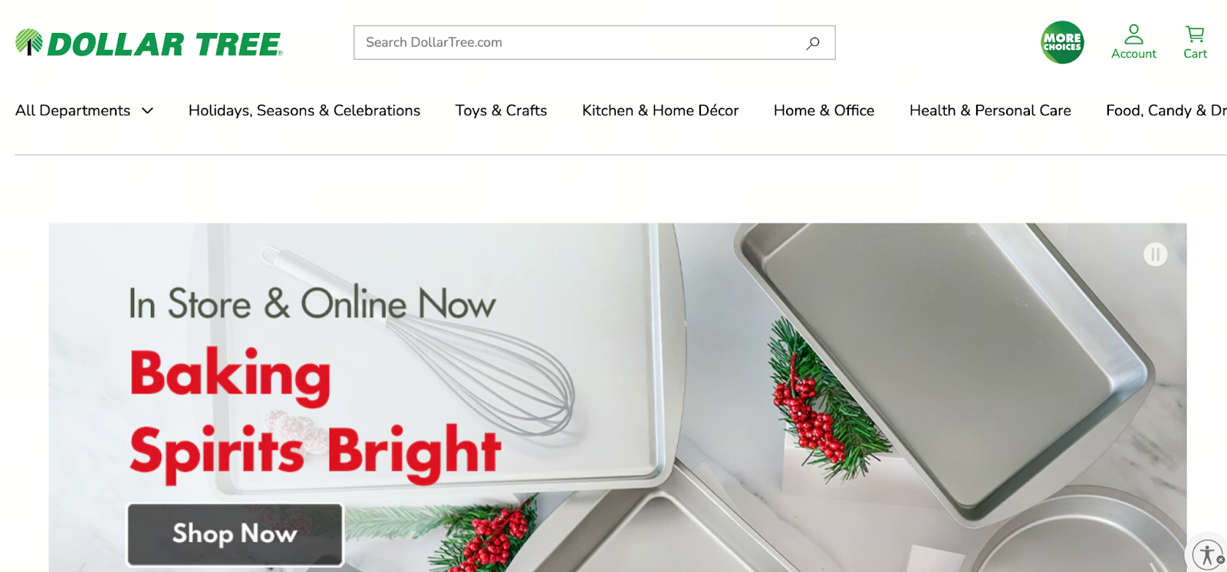Viewport: 1227px width, 572px height.
Task: Open the shopping Cart icon
Action: [1195, 34]
